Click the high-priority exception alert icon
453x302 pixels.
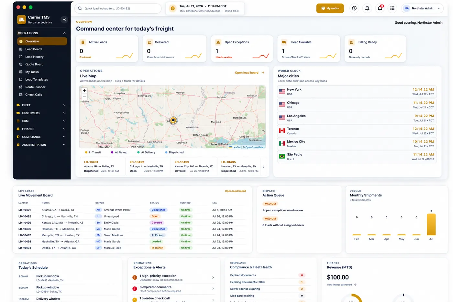click(135, 277)
